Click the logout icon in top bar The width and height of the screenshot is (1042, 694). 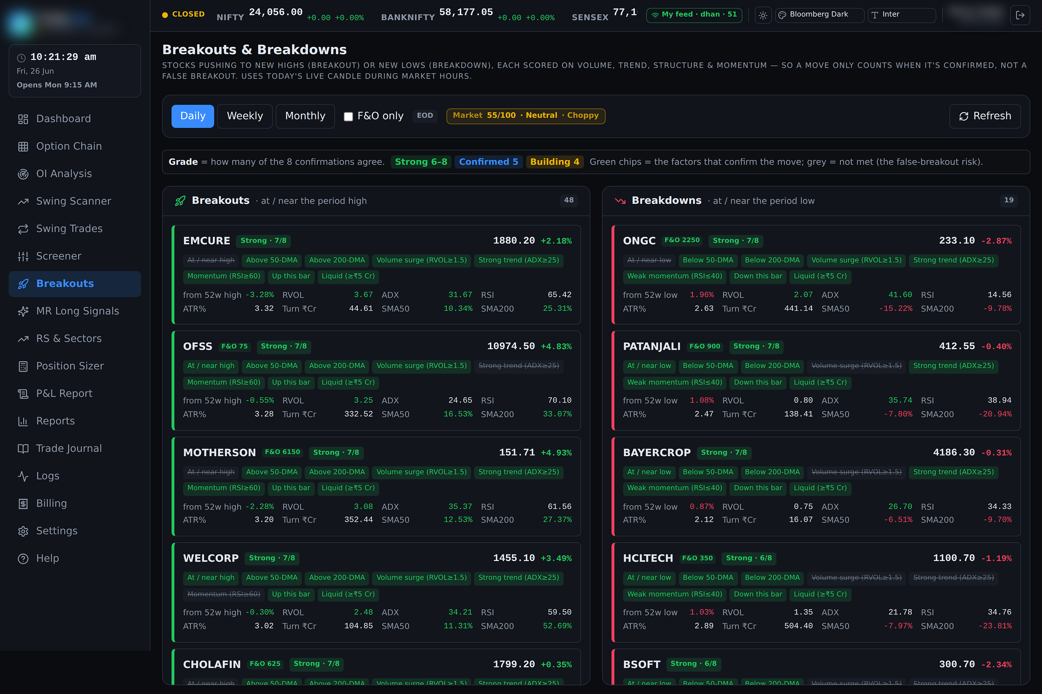point(1020,15)
